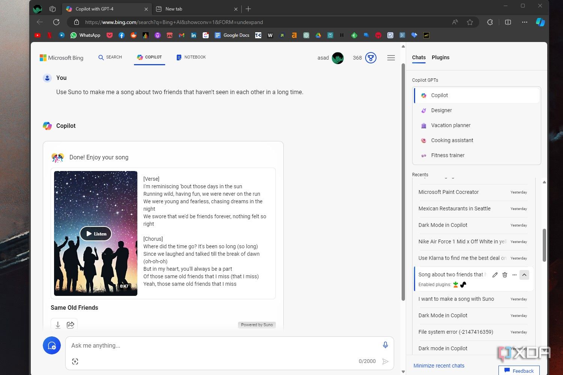Open I want to make a song with Suno chat

click(x=473, y=299)
